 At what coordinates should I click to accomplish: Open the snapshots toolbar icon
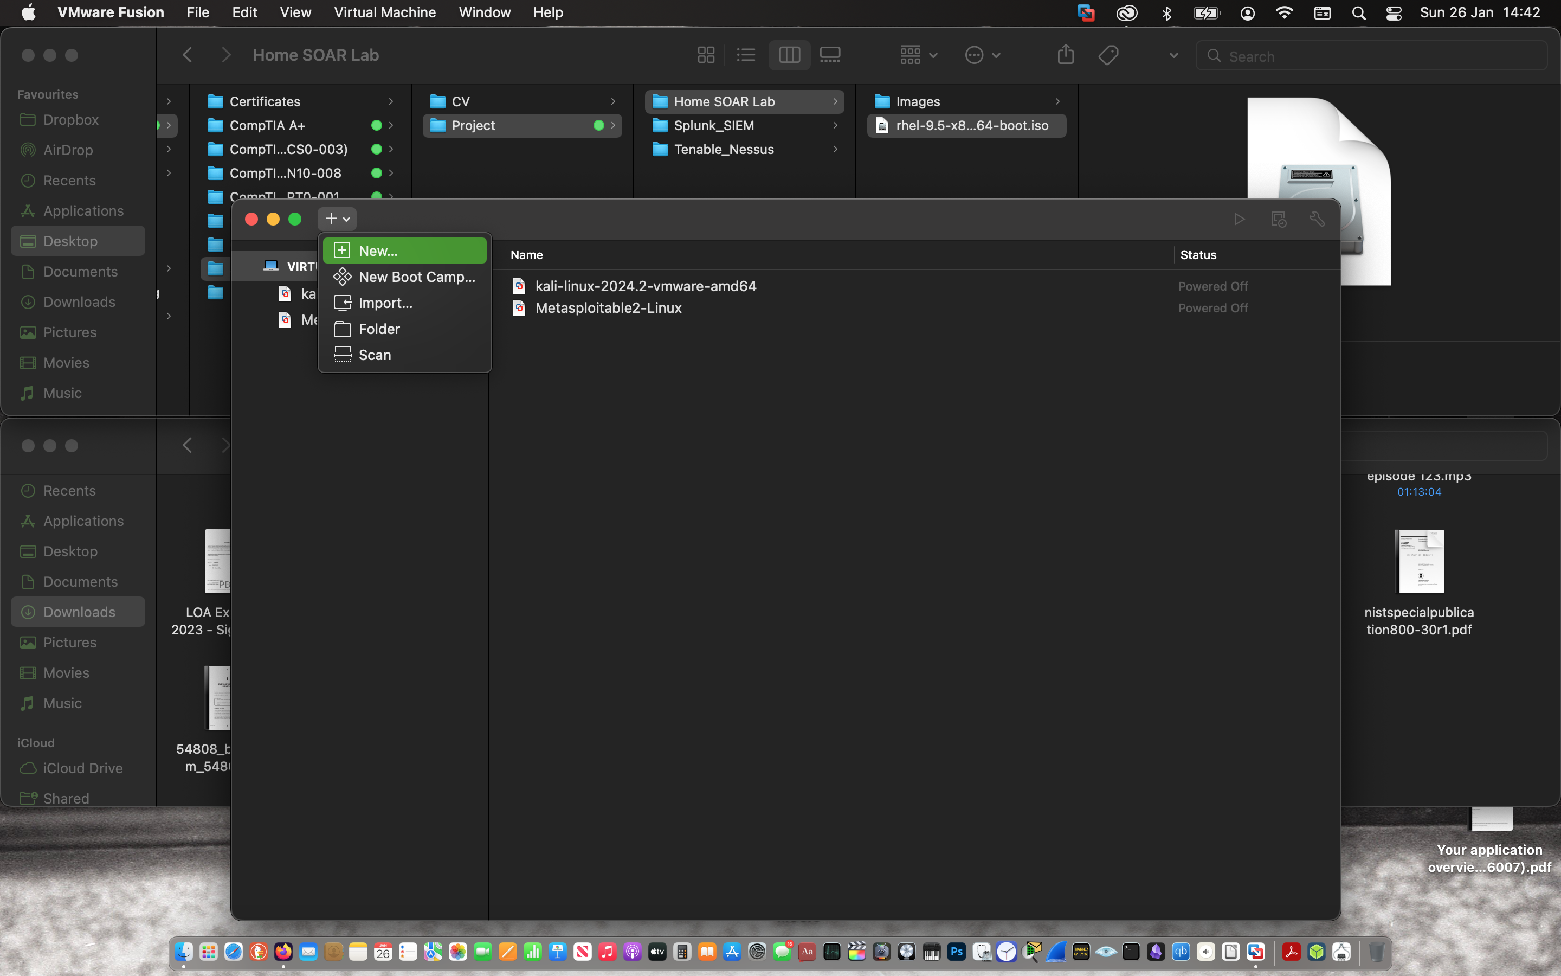coord(1279,219)
